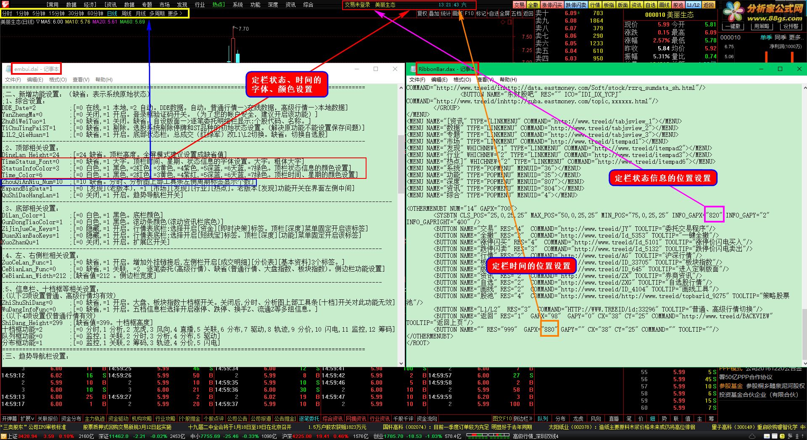Select 细 detail small tab
Image resolution: width=807 pixels, height=440 pixels.
653,419
